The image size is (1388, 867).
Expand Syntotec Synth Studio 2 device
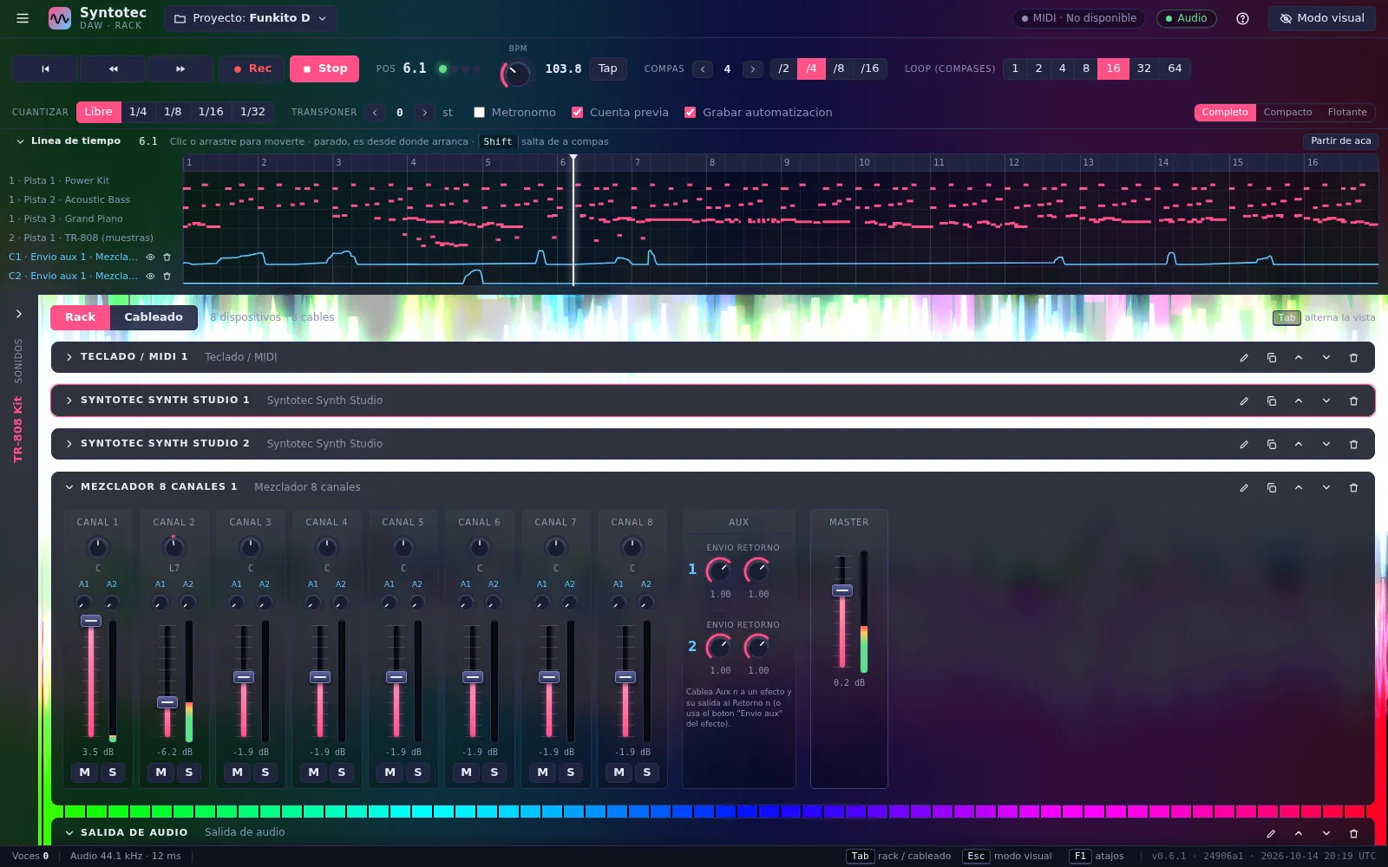tap(69, 444)
